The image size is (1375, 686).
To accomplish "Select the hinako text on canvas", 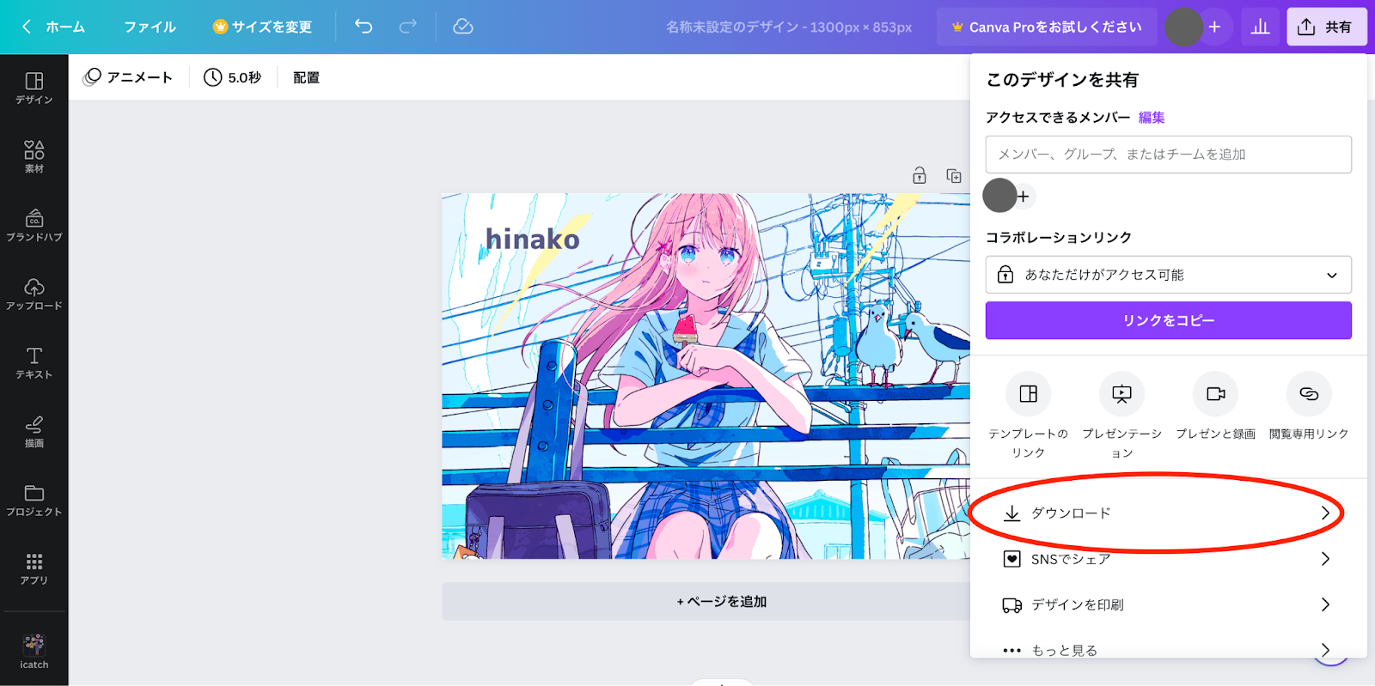I will 533,239.
